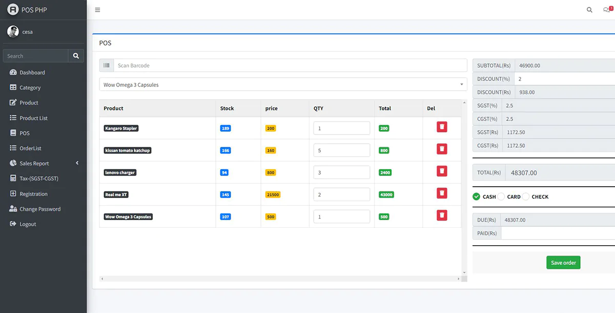Click the barcode icon beside scan field
Screen dimensions: 615x313
click(107, 66)
